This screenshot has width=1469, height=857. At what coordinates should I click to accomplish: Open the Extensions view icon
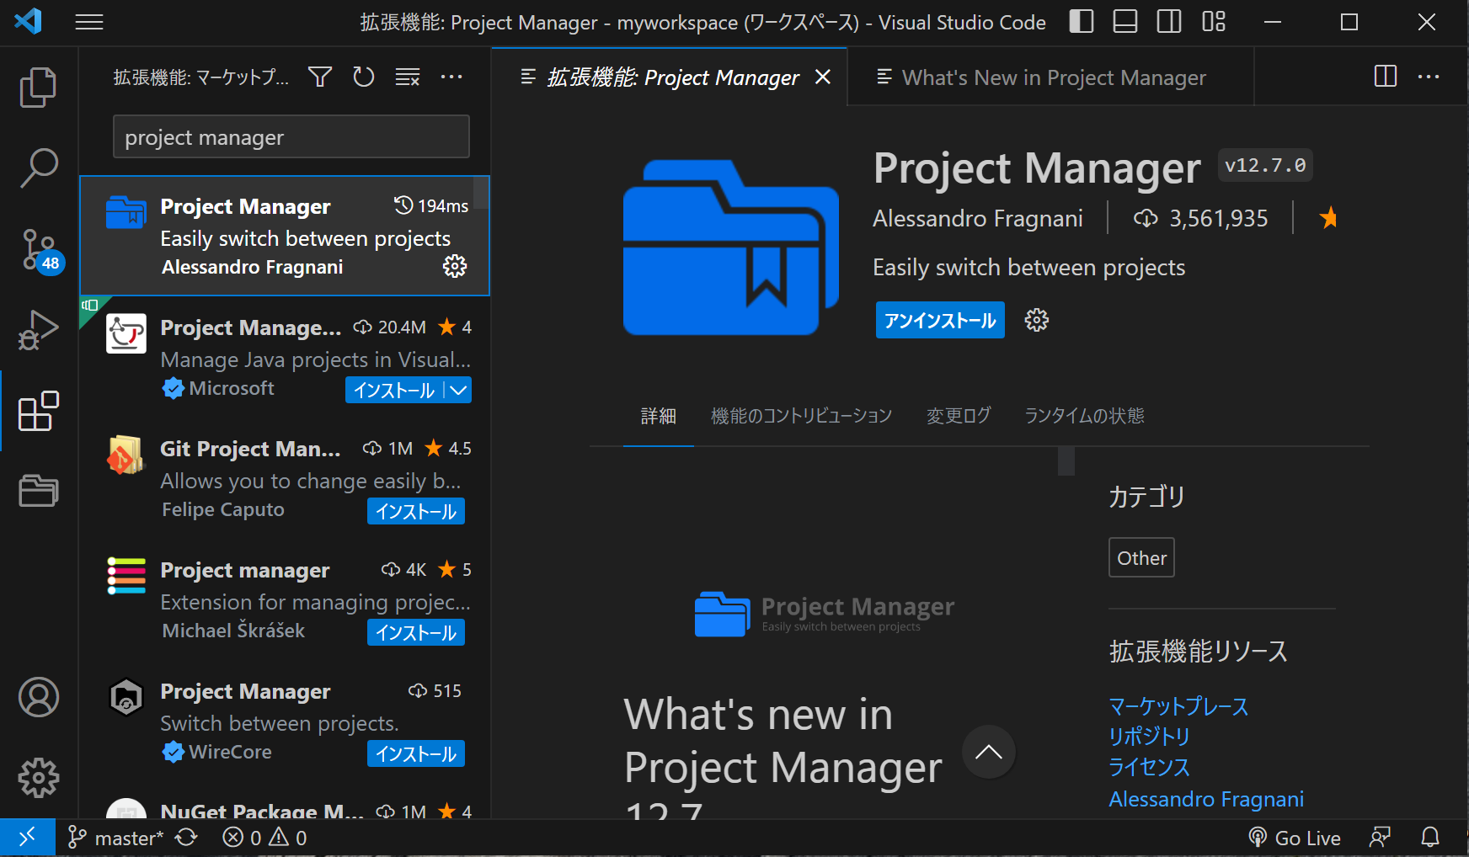click(x=39, y=411)
